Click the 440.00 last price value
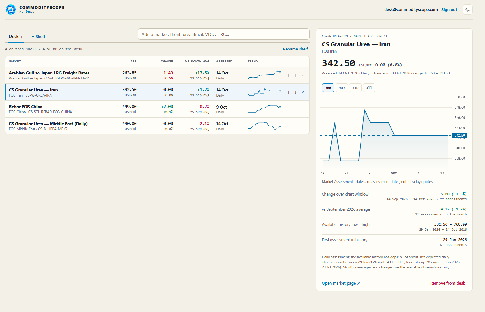 pyautogui.click(x=130, y=123)
